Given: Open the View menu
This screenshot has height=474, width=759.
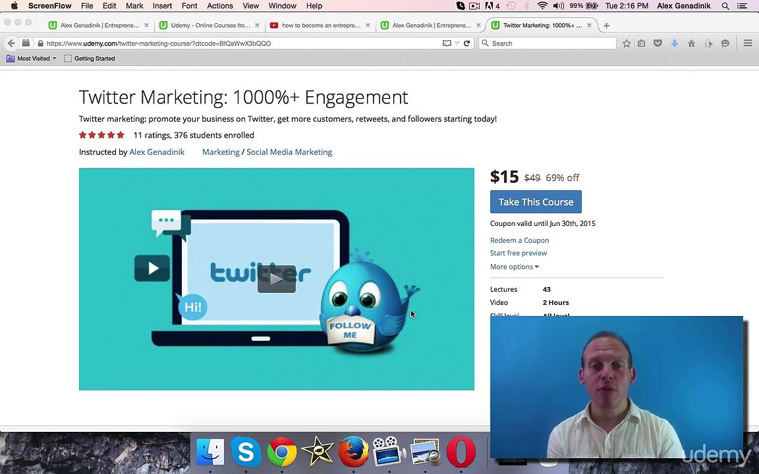Looking at the screenshot, I should (251, 6).
